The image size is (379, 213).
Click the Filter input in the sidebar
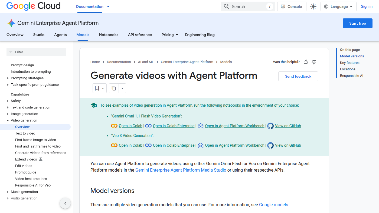[x=36, y=52]
